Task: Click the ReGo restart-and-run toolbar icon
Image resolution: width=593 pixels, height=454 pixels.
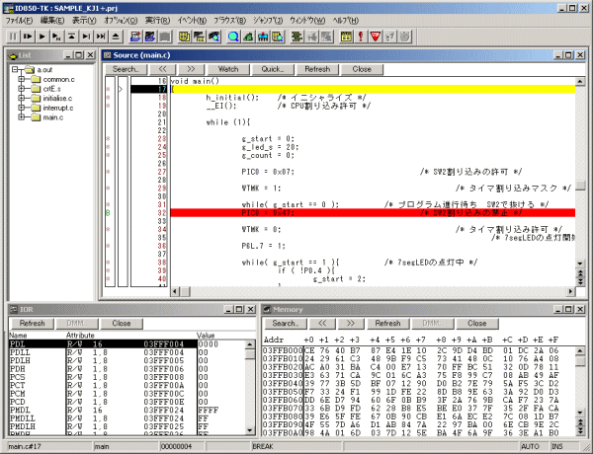Action: pos(28,37)
